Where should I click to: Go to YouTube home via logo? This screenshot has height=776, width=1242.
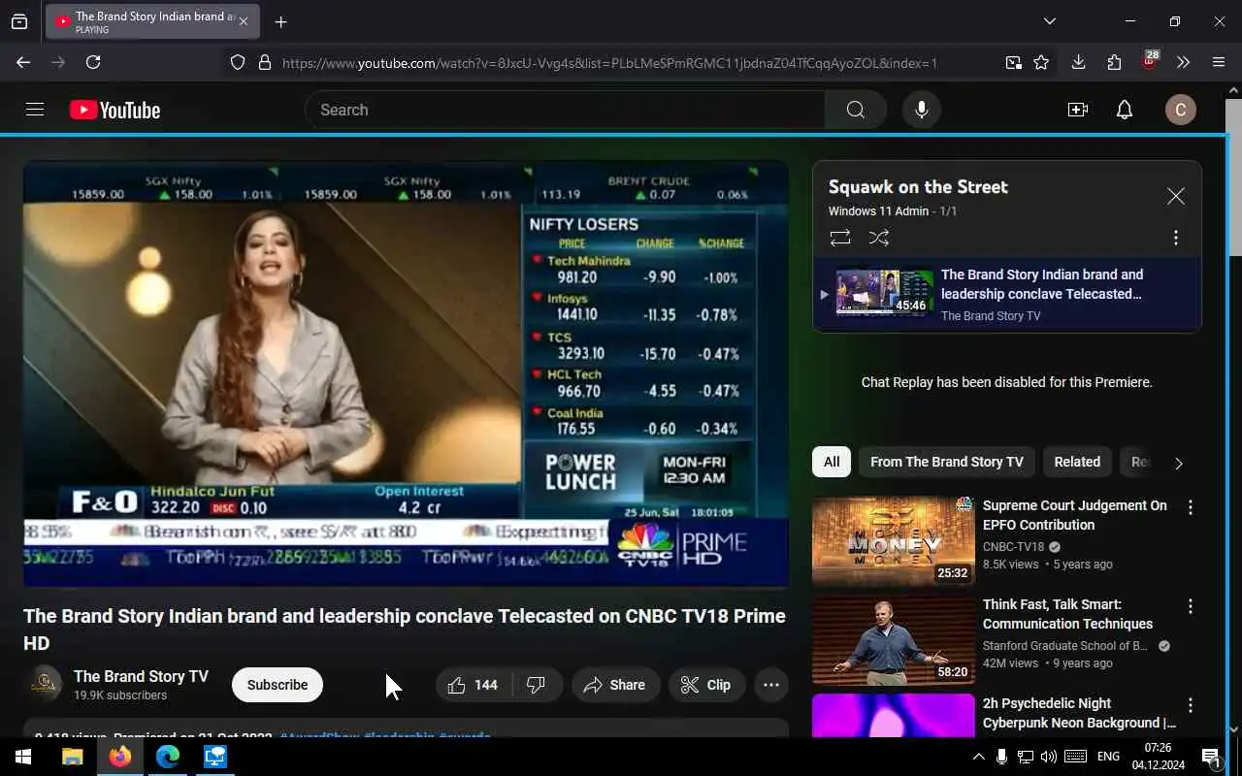click(x=114, y=110)
